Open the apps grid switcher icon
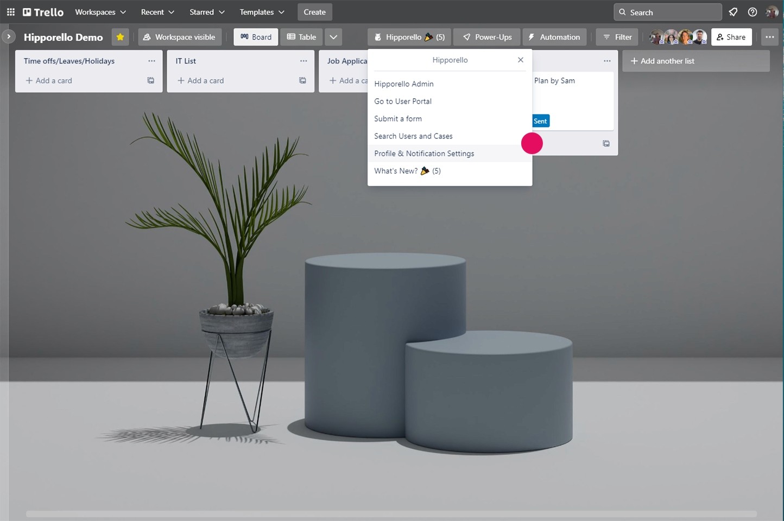This screenshot has height=521, width=784. click(10, 12)
